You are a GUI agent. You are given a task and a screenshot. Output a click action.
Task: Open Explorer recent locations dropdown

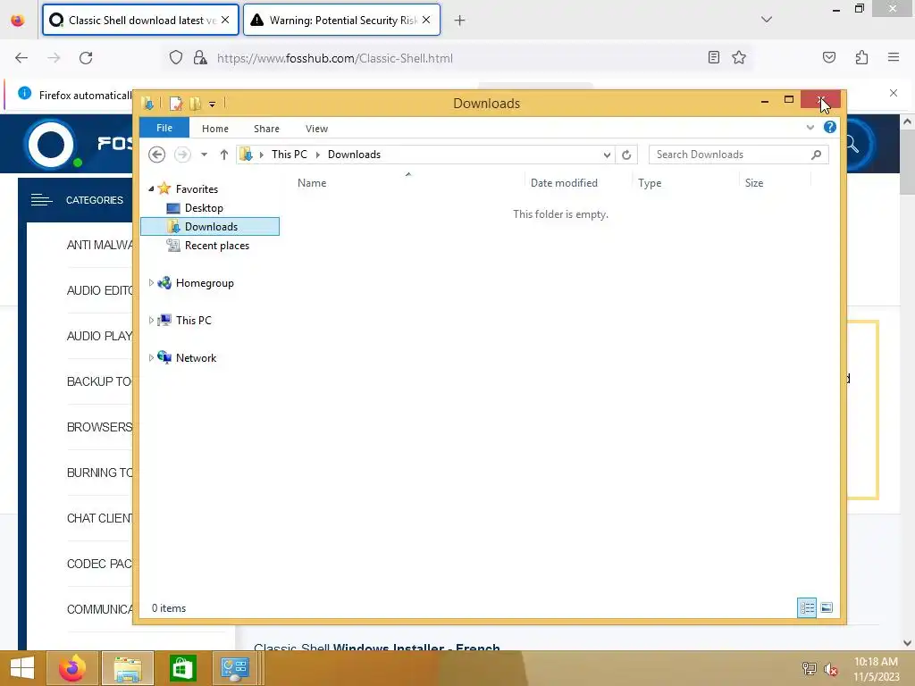[x=204, y=155]
